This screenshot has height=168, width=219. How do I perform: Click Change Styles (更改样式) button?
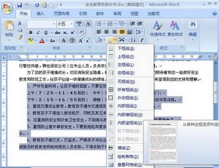coord(175,31)
